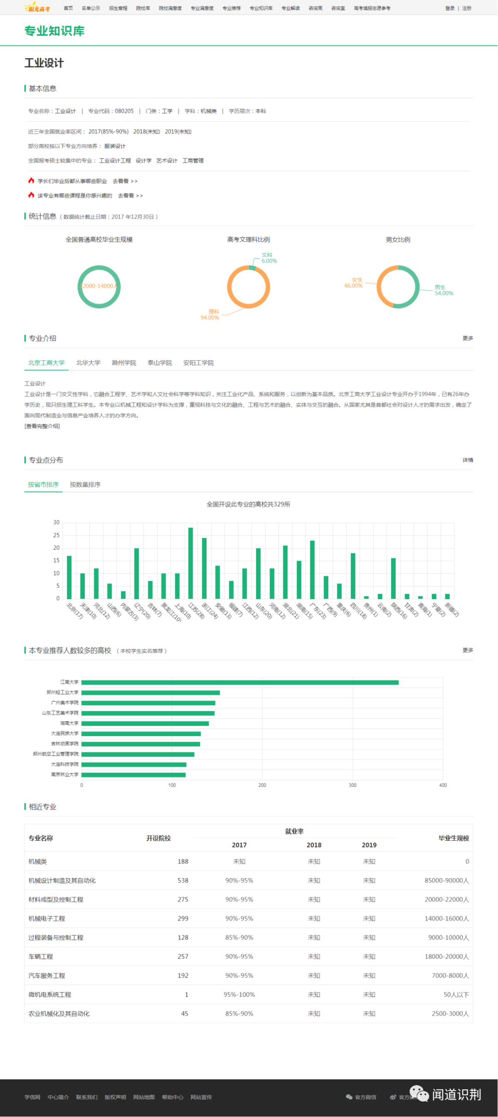498x1117 pixels.
Task: Switch to the 安阳工学院 introduction tab
Action: click(198, 363)
